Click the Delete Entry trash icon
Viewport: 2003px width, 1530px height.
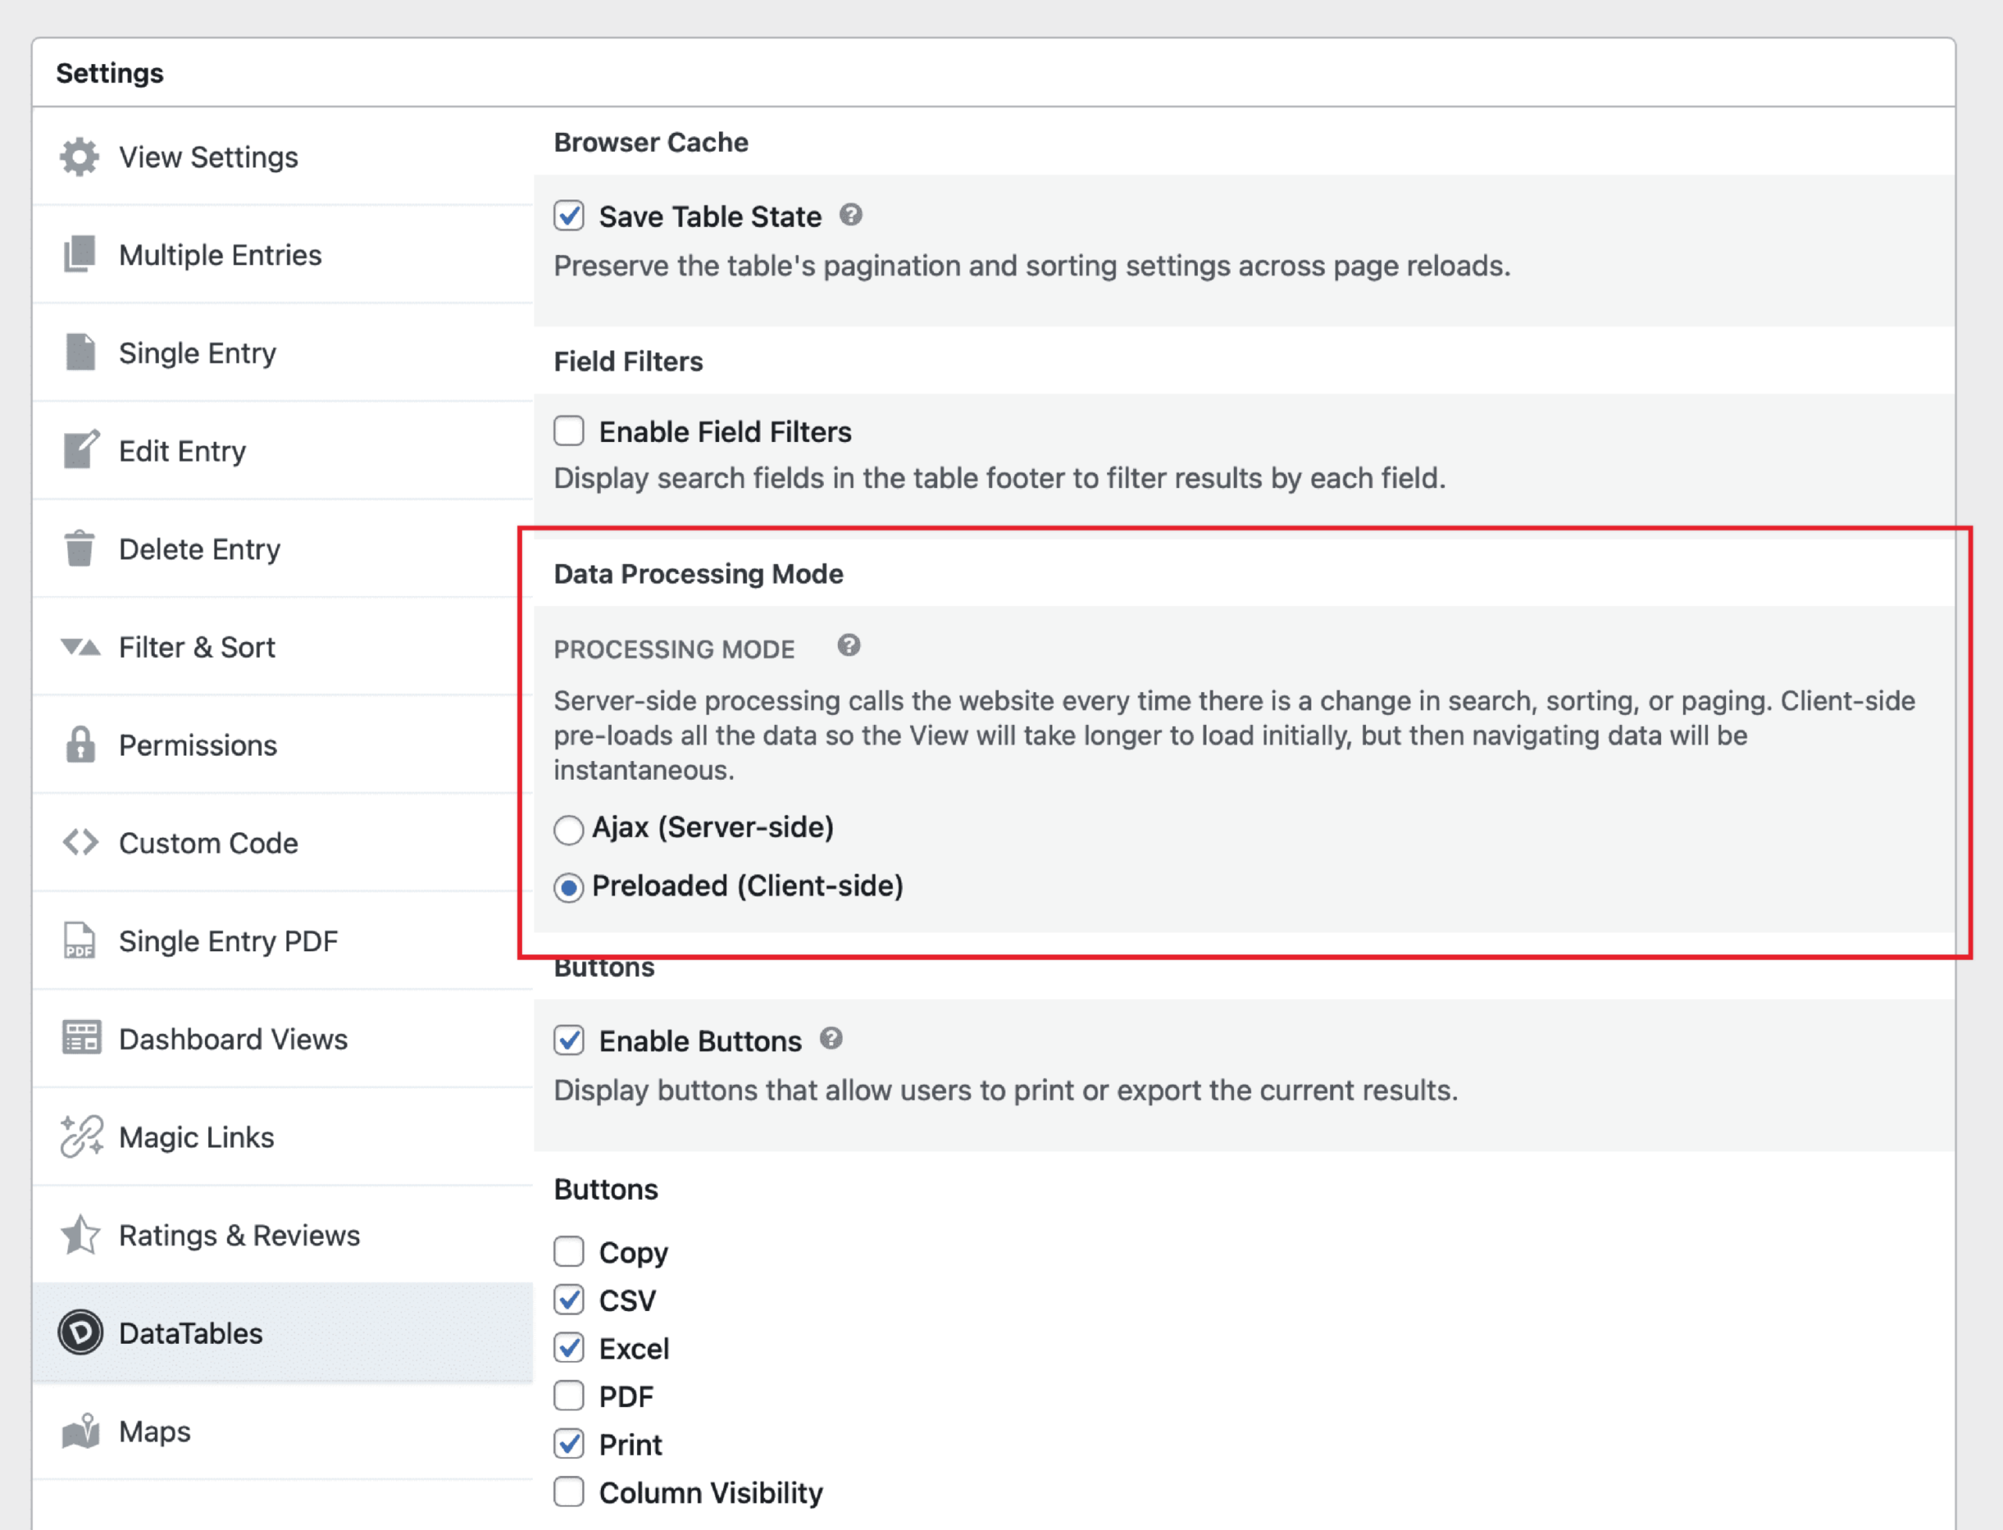tap(80, 548)
